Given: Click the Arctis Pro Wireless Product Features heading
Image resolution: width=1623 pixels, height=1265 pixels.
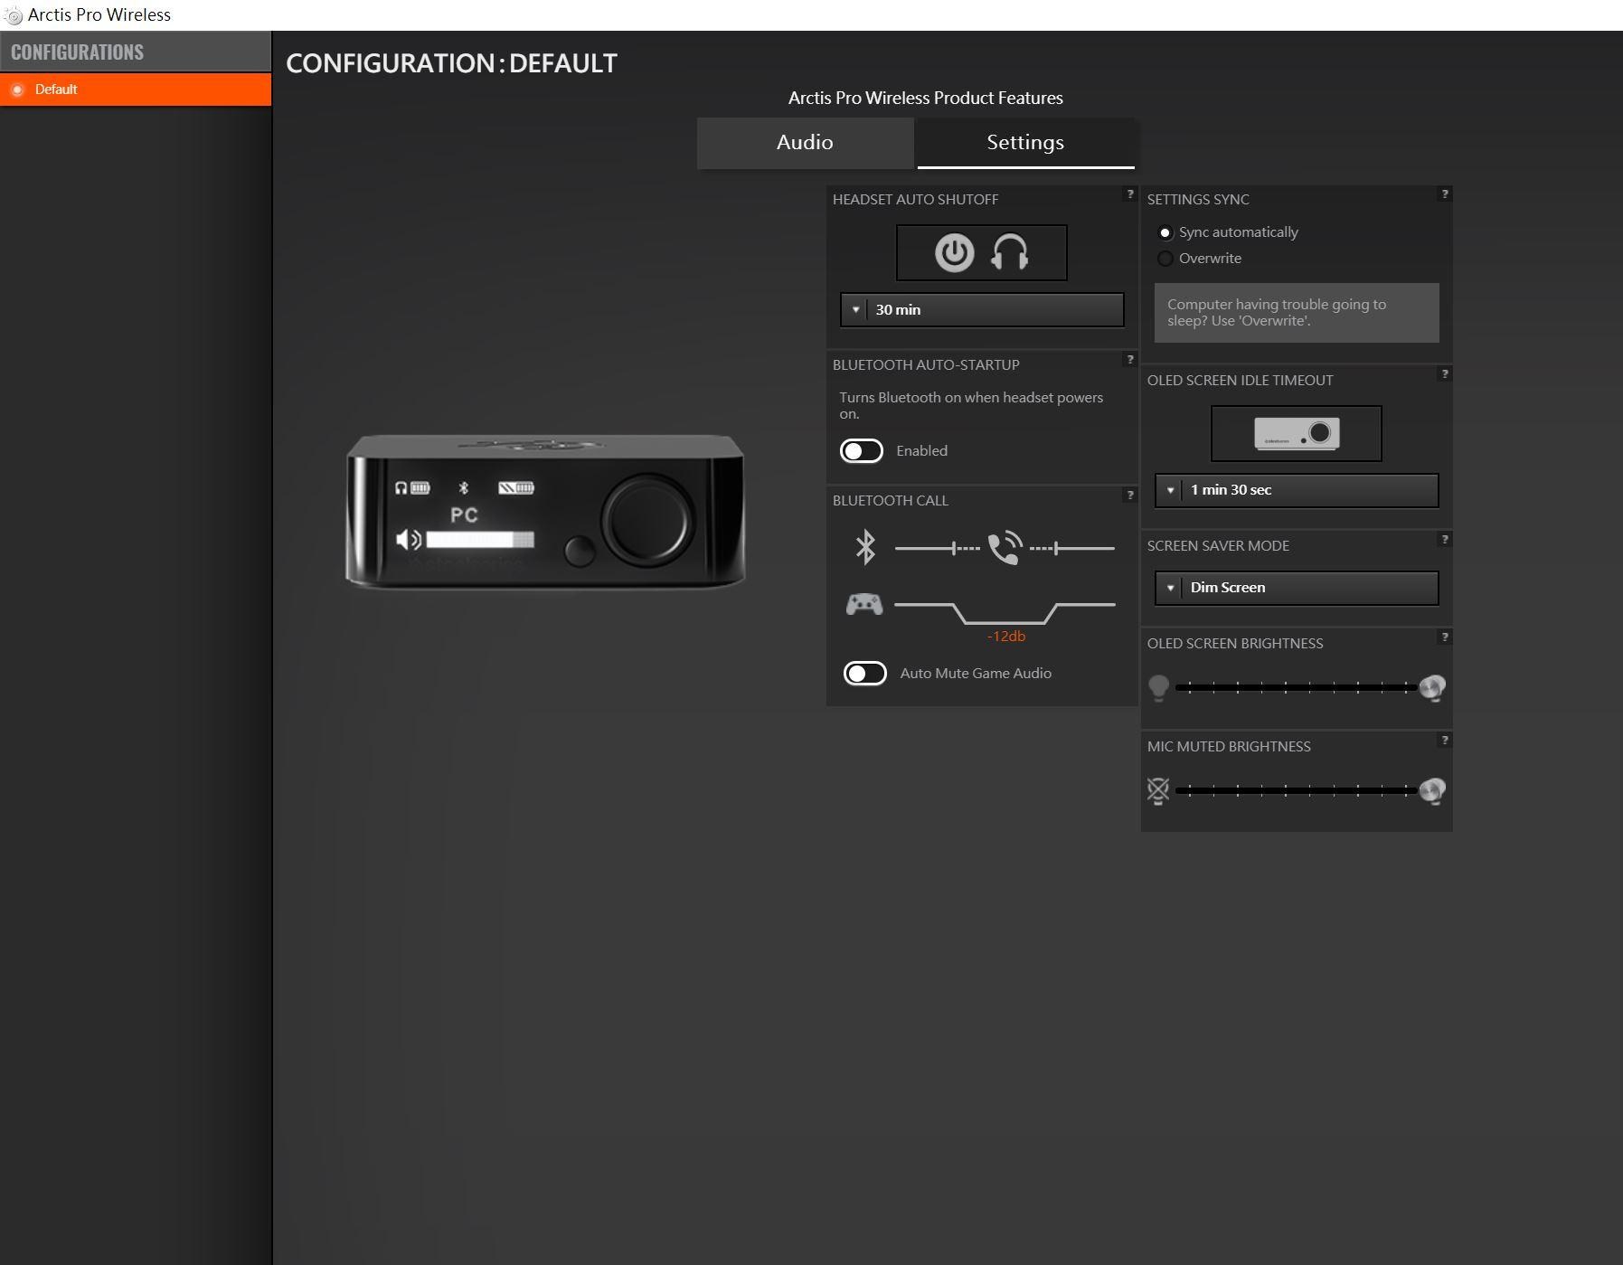Looking at the screenshot, I should tap(925, 98).
